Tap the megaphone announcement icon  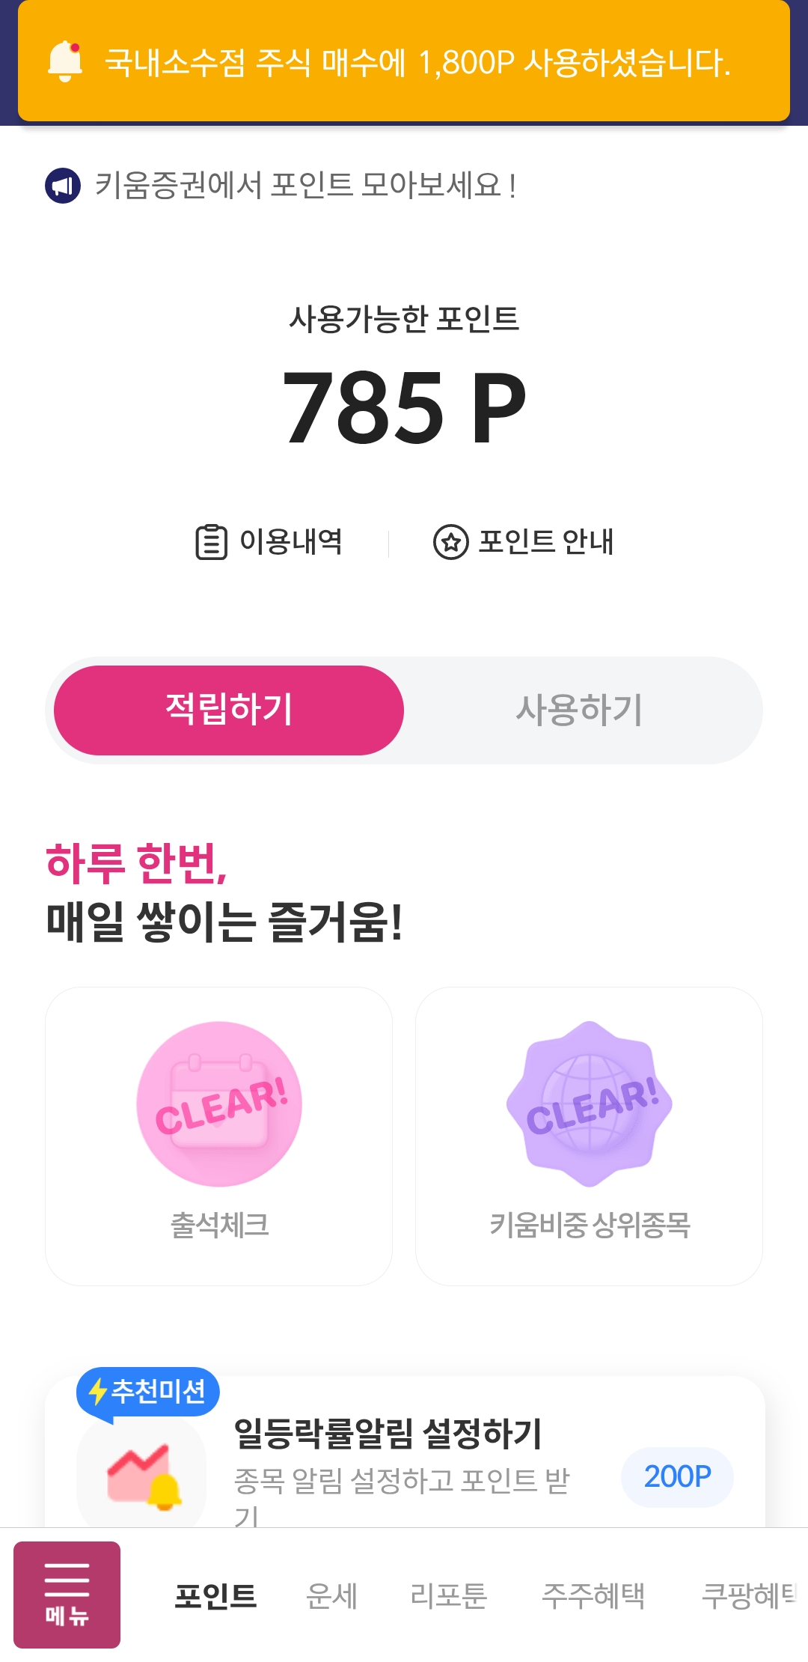click(63, 186)
